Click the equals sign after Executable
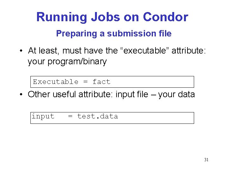The image size is (228, 171). (x=85, y=82)
